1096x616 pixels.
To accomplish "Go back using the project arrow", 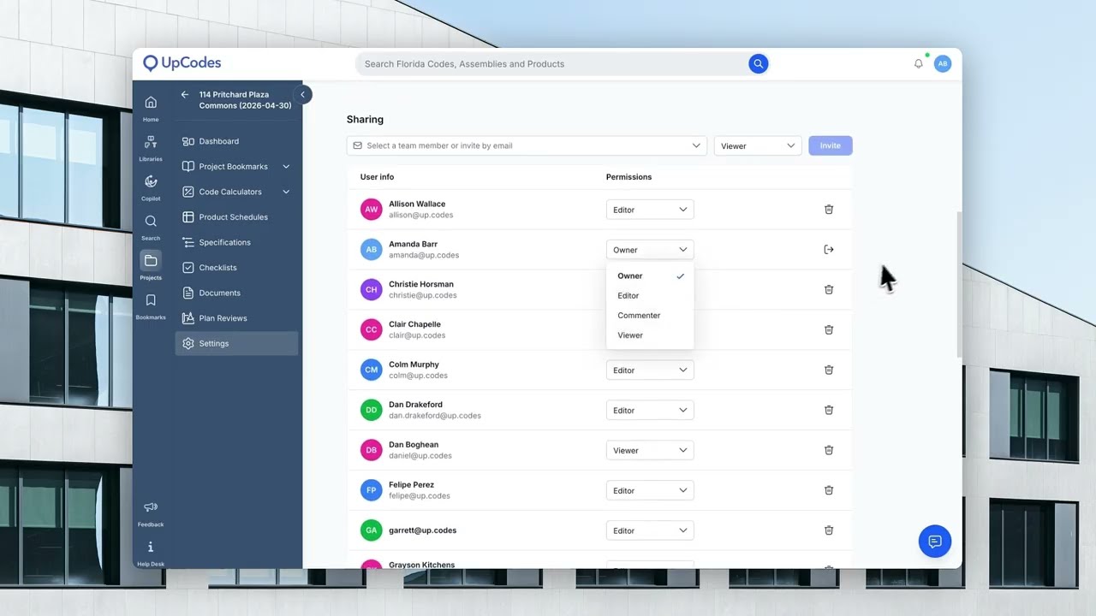I will coord(185,95).
